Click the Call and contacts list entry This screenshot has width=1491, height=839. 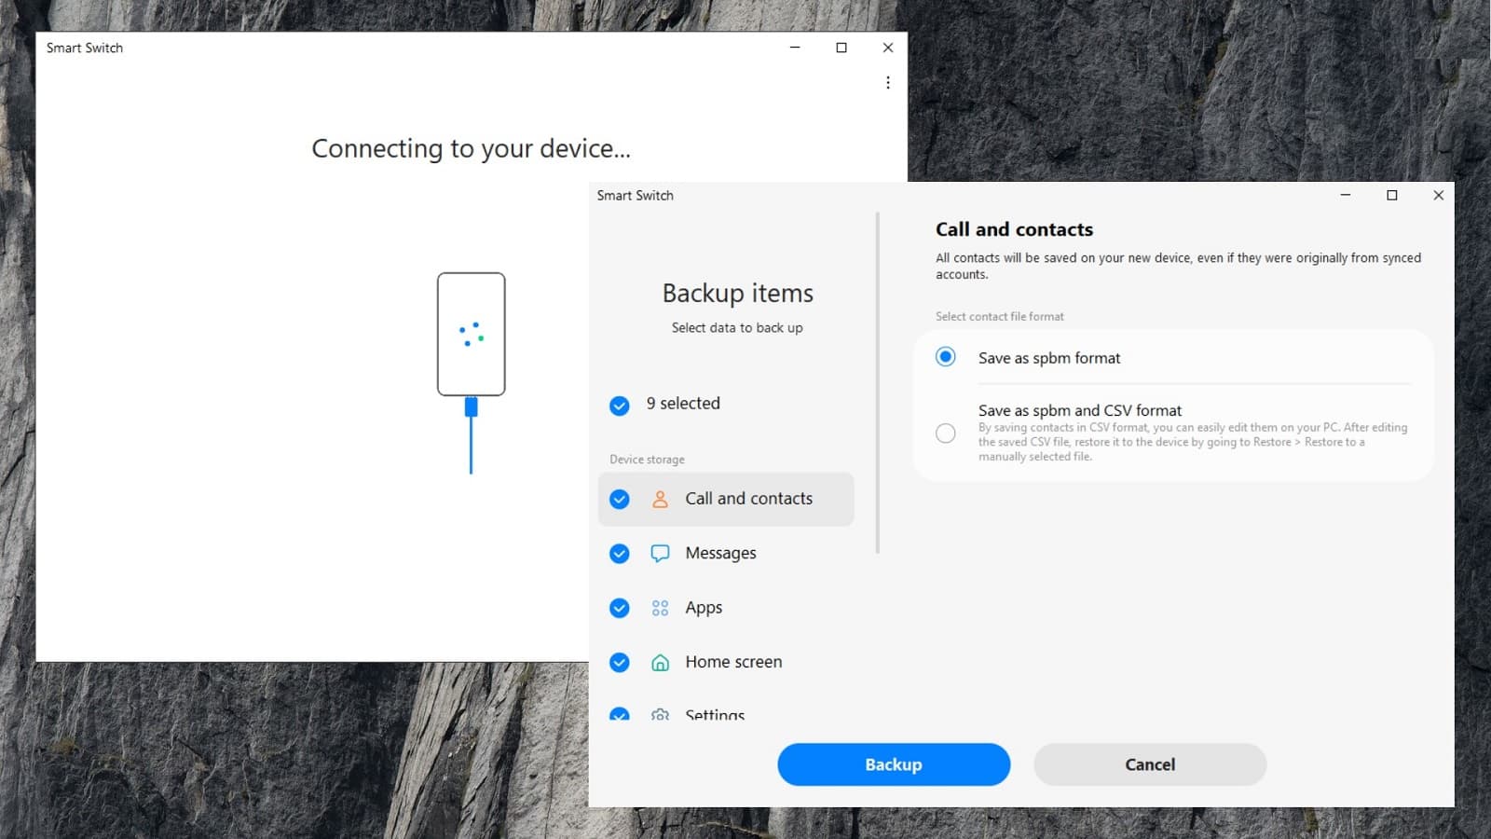[x=747, y=499]
